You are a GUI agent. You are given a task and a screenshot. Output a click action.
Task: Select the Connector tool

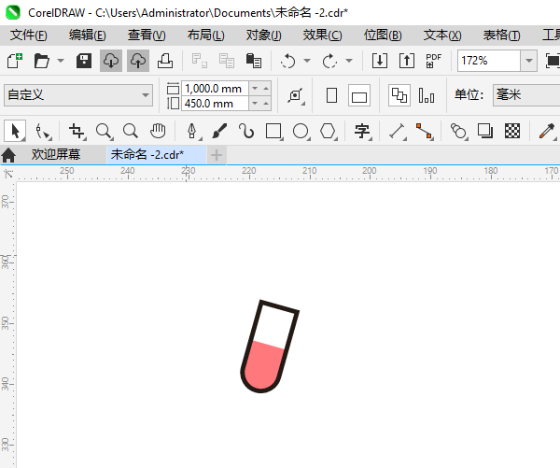coord(425,131)
